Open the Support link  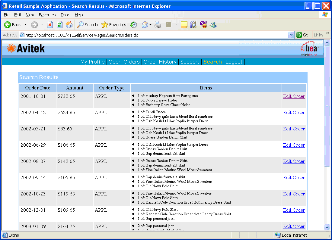(x=190, y=62)
